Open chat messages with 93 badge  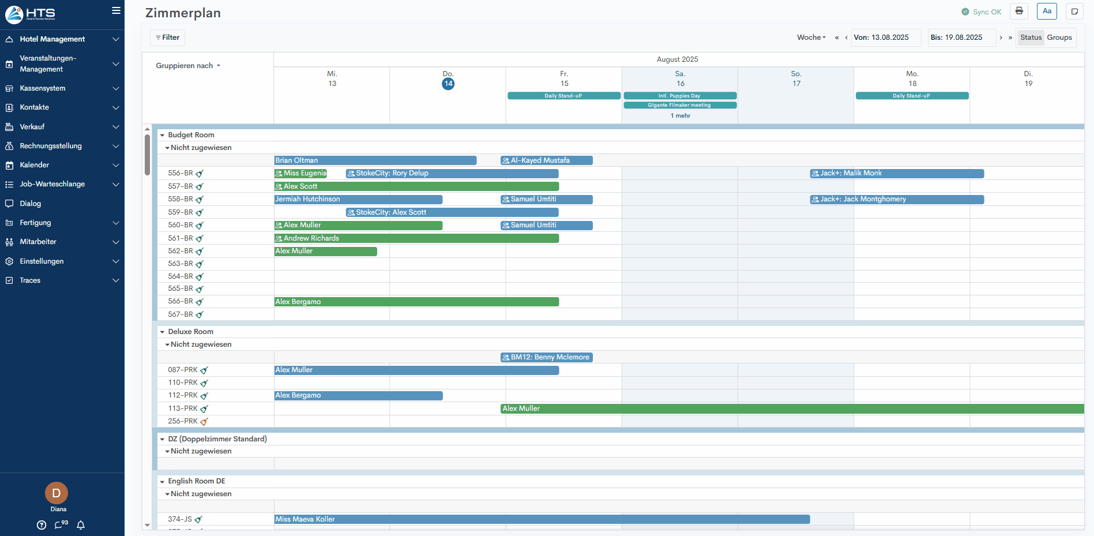(x=61, y=525)
